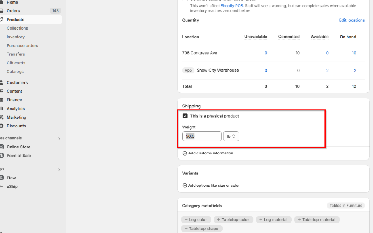Toggle the 'Continue selling when out of stock' checkbox
The height and width of the screenshot is (233, 373).
pos(185,1)
